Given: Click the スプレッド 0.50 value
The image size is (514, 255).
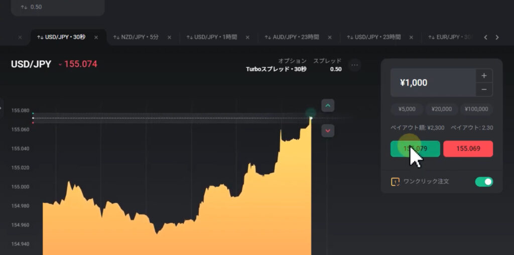Looking at the screenshot, I should coord(336,69).
